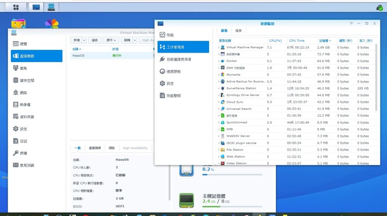The height and width of the screenshot is (216, 387).
Task: Sort VMM list by 名稱 name column
Action: click(x=77, y=49)
